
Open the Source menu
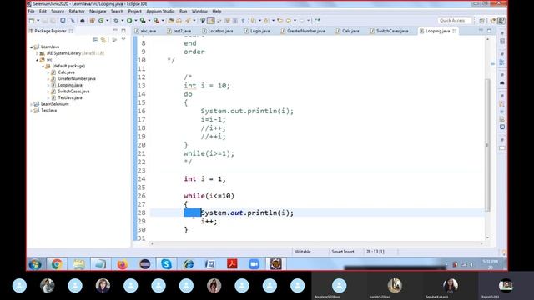tap(58, 11)
